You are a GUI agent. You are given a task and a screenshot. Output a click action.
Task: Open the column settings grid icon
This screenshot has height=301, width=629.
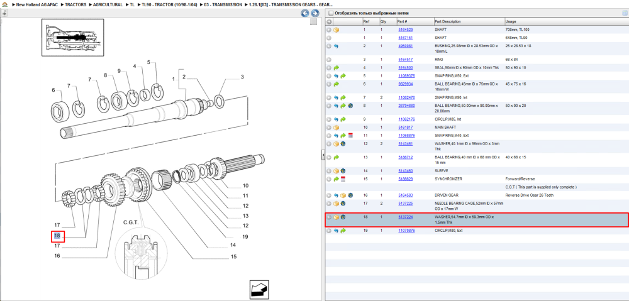pos(624,13)
